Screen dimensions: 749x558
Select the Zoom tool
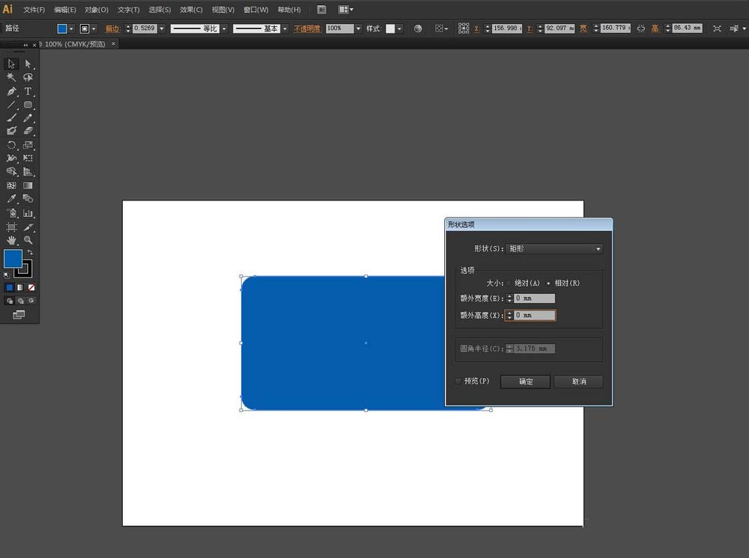click(28, 240)
